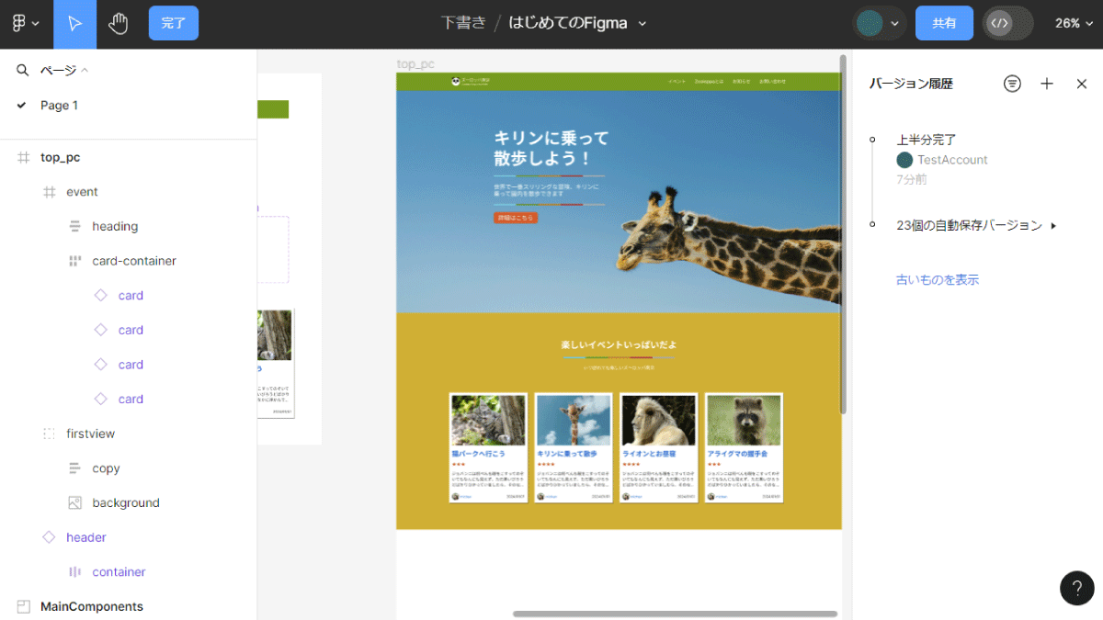Select the background image layer
Image resolution: width=1103 pixels, height=620 pixels.
tap(128, 502)
